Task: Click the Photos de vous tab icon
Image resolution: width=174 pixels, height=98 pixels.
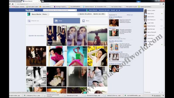Action: 29,21
